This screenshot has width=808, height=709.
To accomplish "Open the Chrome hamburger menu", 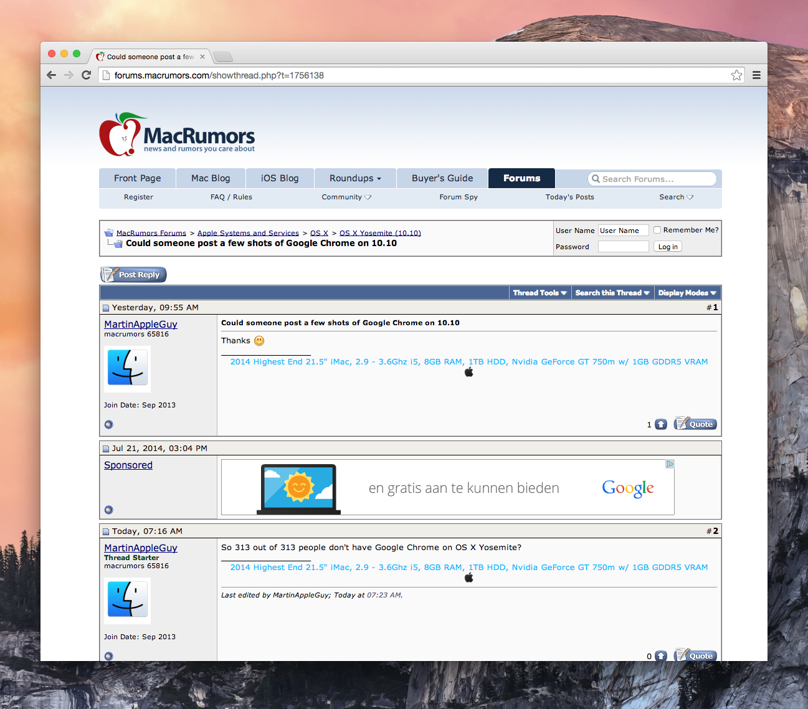I will coord(756,75).
